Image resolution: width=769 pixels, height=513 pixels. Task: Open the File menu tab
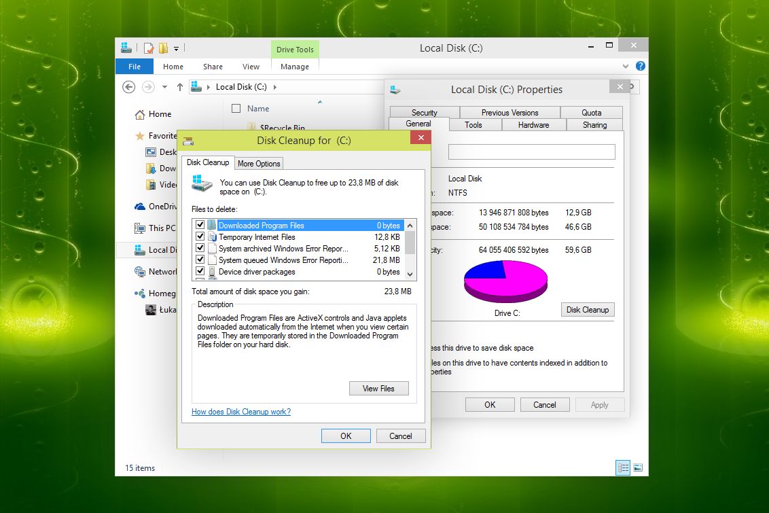pos(135,66)
